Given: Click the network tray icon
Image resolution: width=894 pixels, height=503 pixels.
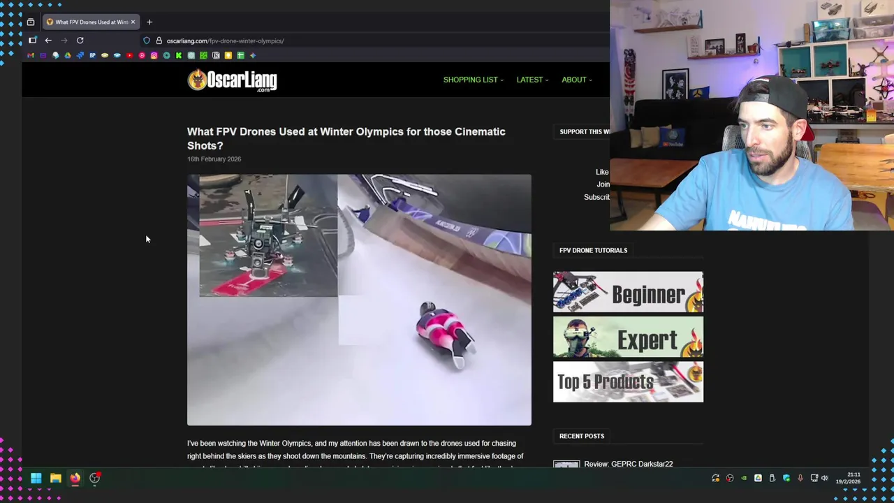Looking at the screenshot, I should (814, 478).
